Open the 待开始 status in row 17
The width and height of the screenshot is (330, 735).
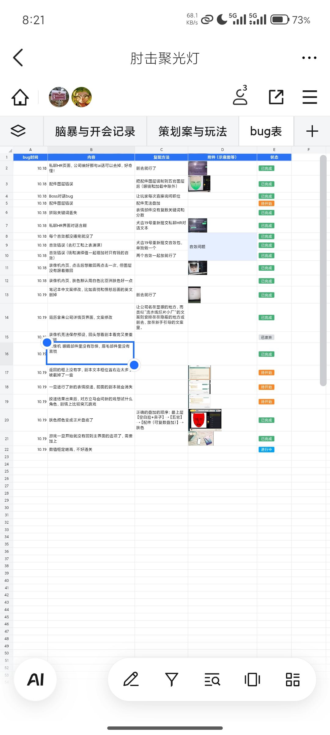(266, 372)
